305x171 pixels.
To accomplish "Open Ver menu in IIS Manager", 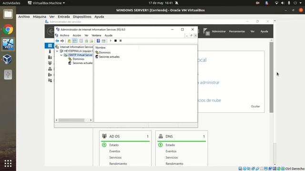I will [86, 35].
